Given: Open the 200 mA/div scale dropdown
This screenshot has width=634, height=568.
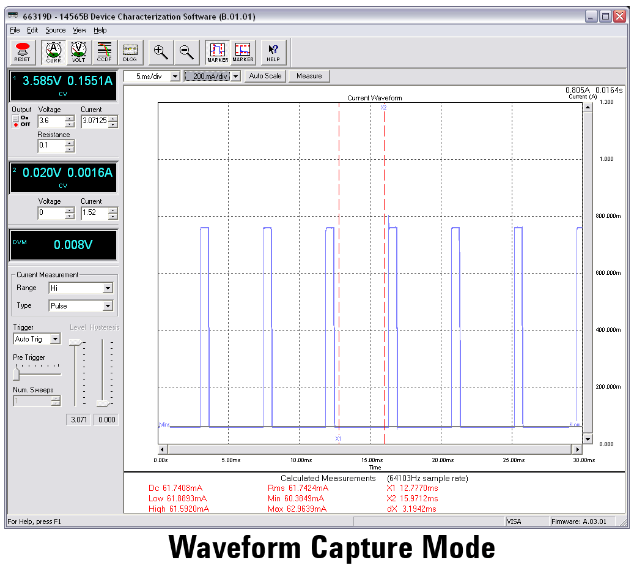Looking at the screenshot, I should click(x=235, y=76).
